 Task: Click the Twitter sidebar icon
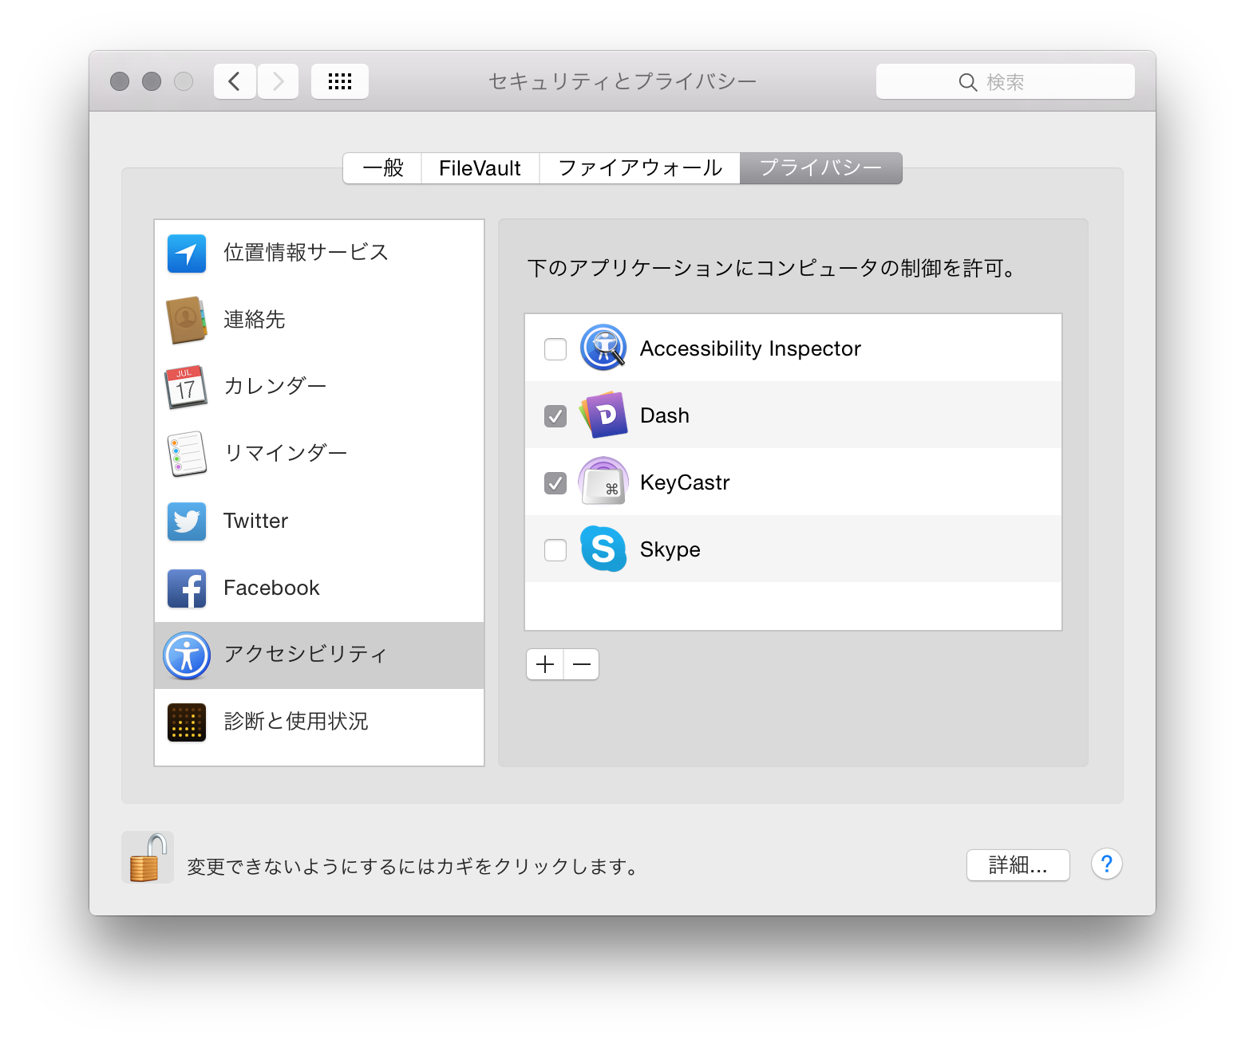[x=186, y=521]
